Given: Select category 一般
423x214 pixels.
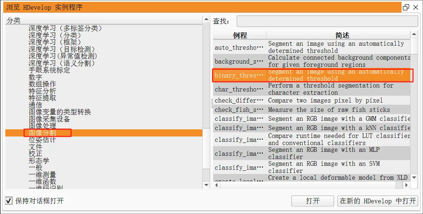Looking at the screenshot, I should (35, 168).
